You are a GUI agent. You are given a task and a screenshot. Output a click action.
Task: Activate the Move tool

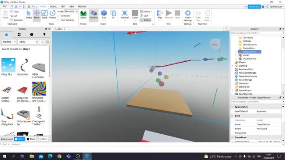tap(37, 15)
